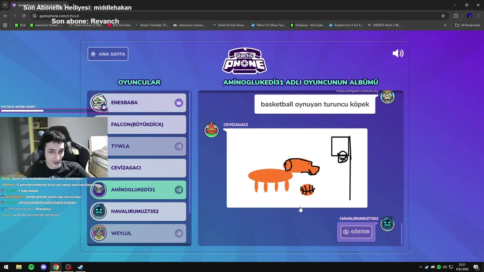Reload the page in Chrome
484x272 pixels.
(23, 16)
